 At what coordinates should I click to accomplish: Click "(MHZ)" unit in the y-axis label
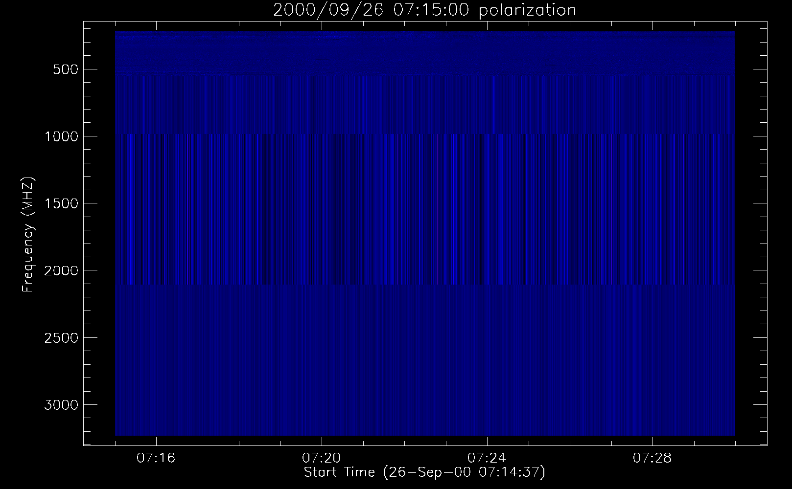click(28, 197)
